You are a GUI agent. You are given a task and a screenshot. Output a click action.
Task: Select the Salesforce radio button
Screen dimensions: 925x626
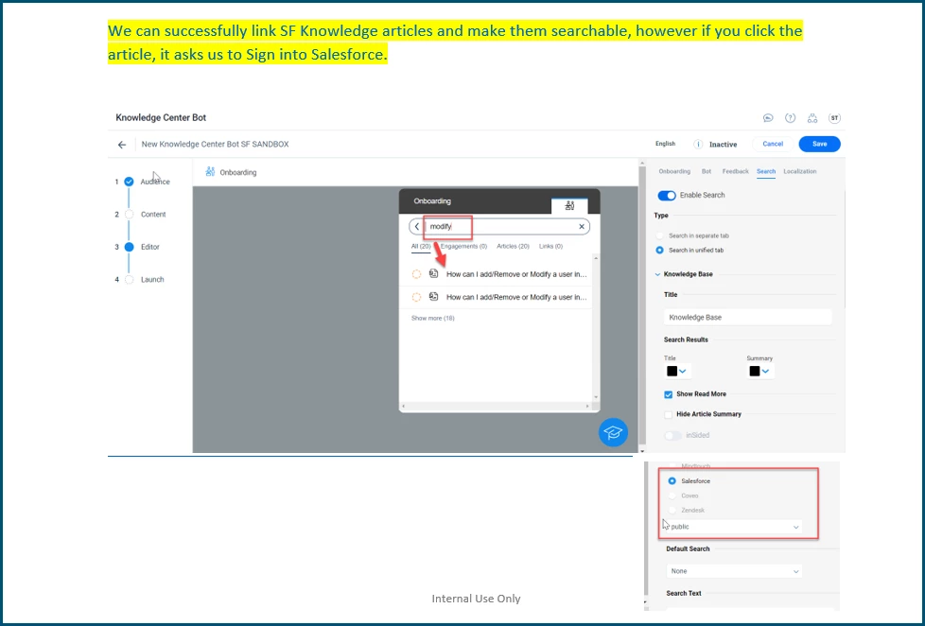[x=672, y=481]
